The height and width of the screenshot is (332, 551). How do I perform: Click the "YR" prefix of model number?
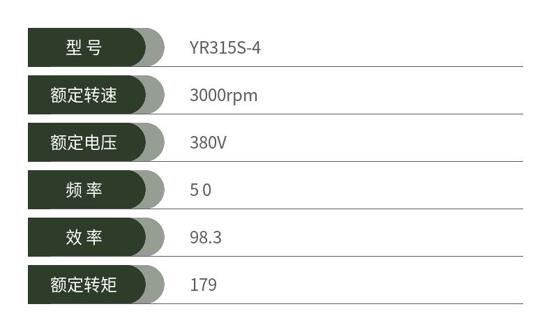coord(199,48)
